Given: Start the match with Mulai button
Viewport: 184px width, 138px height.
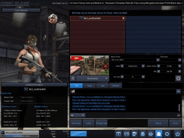Looking at the screenshot, I should [x=158, y=123].
